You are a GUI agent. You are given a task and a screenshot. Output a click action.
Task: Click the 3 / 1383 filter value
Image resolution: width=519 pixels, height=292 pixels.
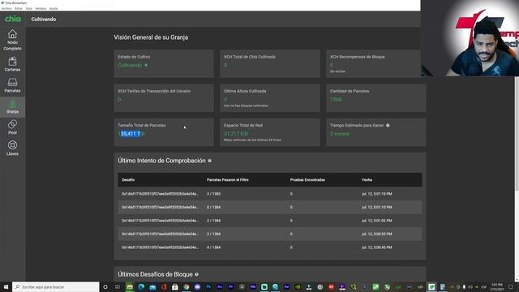point(213,194)
